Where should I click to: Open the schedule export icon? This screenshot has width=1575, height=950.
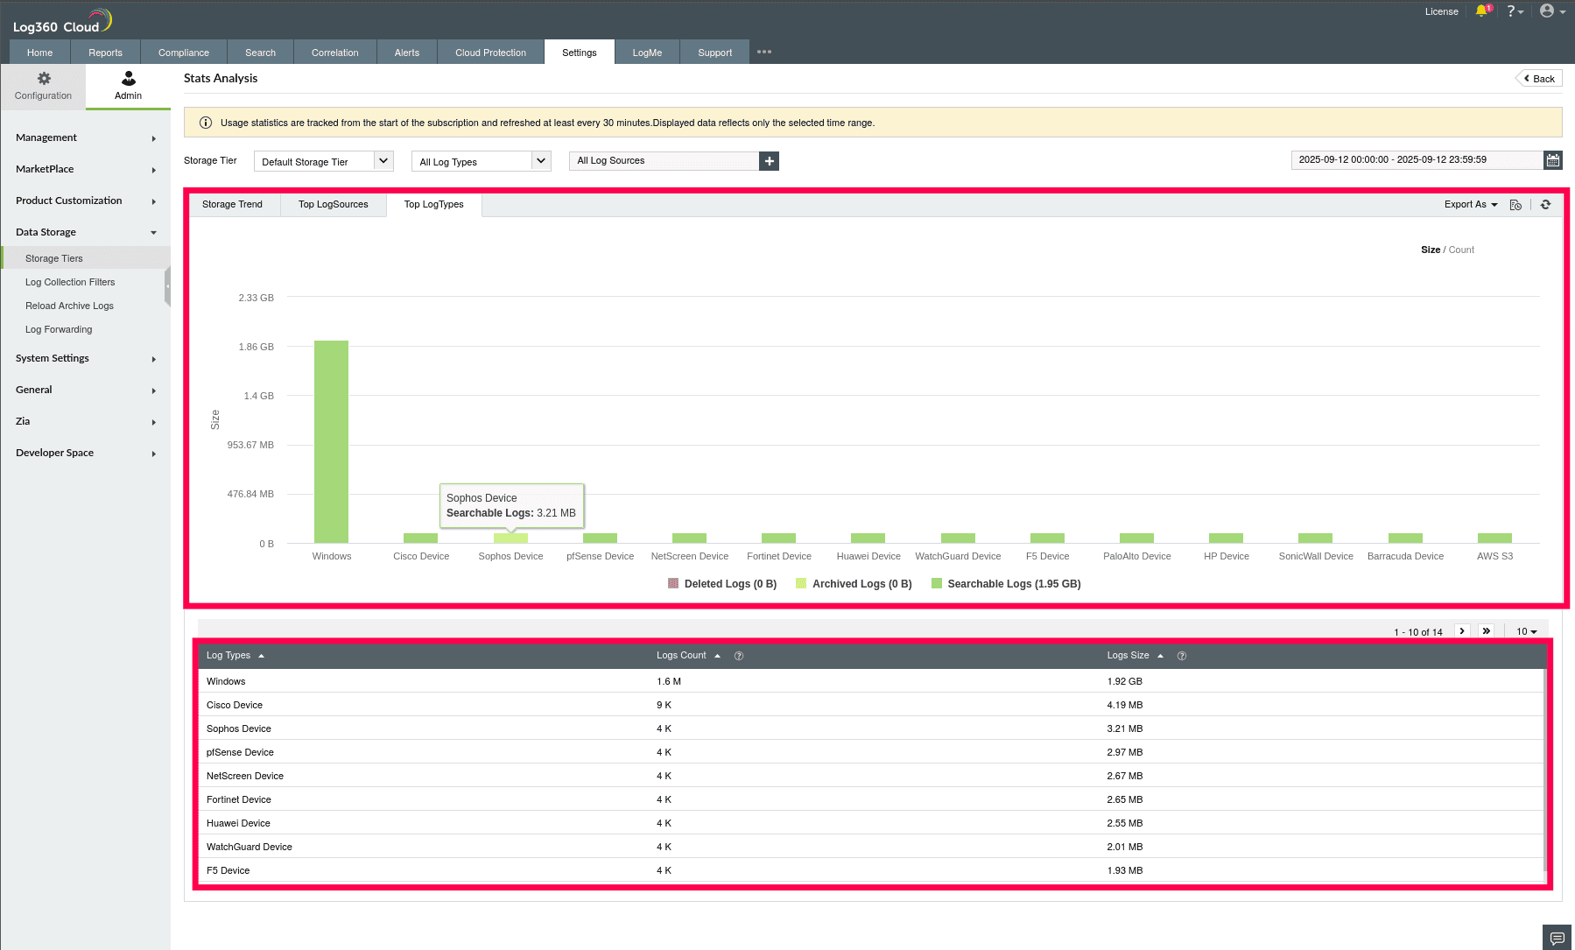(x=1515, y=205)
